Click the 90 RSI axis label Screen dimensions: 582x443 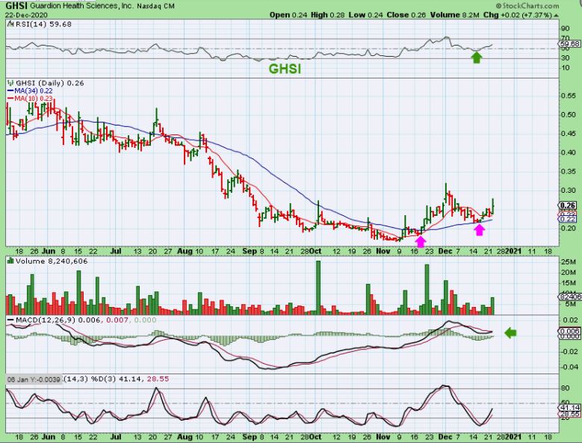click(x=566, y=29)
